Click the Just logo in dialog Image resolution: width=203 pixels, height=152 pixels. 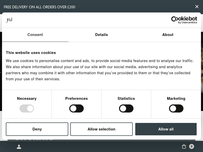9,20
